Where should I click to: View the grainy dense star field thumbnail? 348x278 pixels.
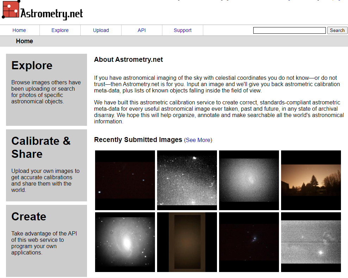pyautogui.click(x=187, y=180)
